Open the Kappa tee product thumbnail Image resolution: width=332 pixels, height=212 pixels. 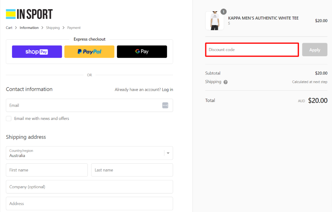pos(214,21)
